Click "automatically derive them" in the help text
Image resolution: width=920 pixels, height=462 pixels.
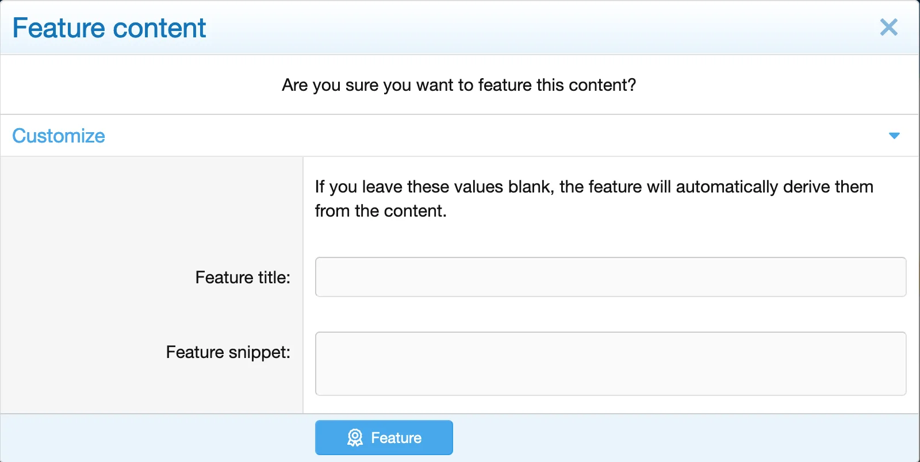775,187
